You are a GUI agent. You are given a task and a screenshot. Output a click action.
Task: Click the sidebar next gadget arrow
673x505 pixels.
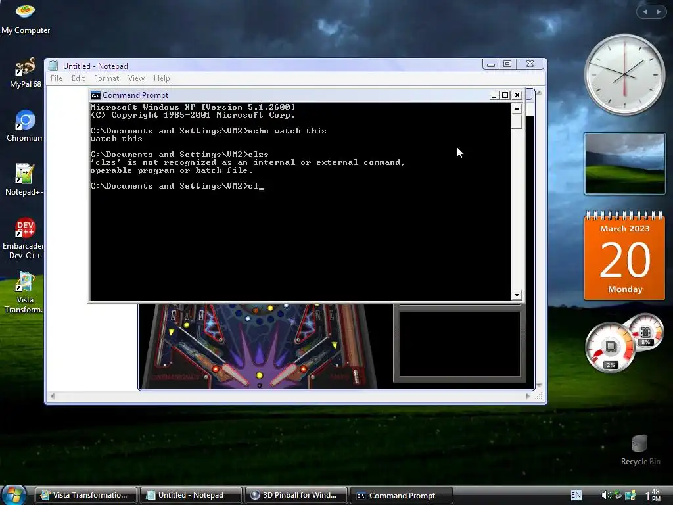pyautogui.click(x=659, y=12)
